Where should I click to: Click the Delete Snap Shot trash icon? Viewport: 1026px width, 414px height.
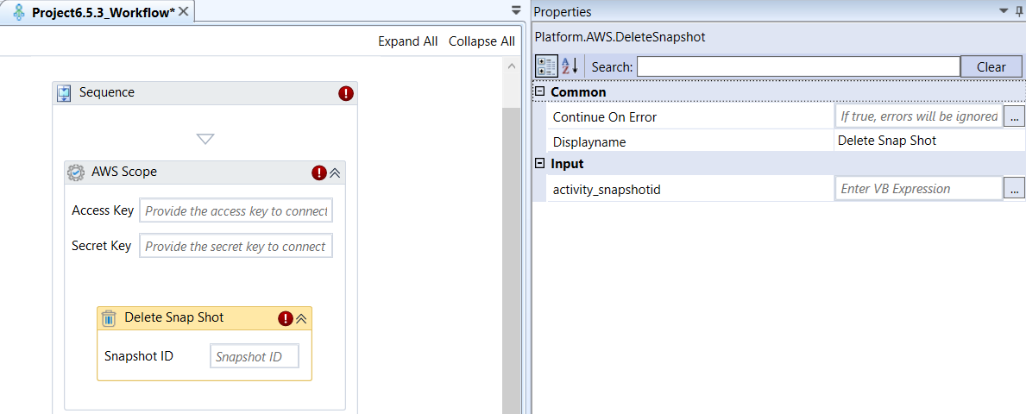coord(110,318)
